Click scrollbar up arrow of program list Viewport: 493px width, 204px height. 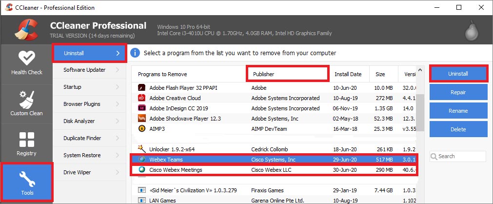420,69
